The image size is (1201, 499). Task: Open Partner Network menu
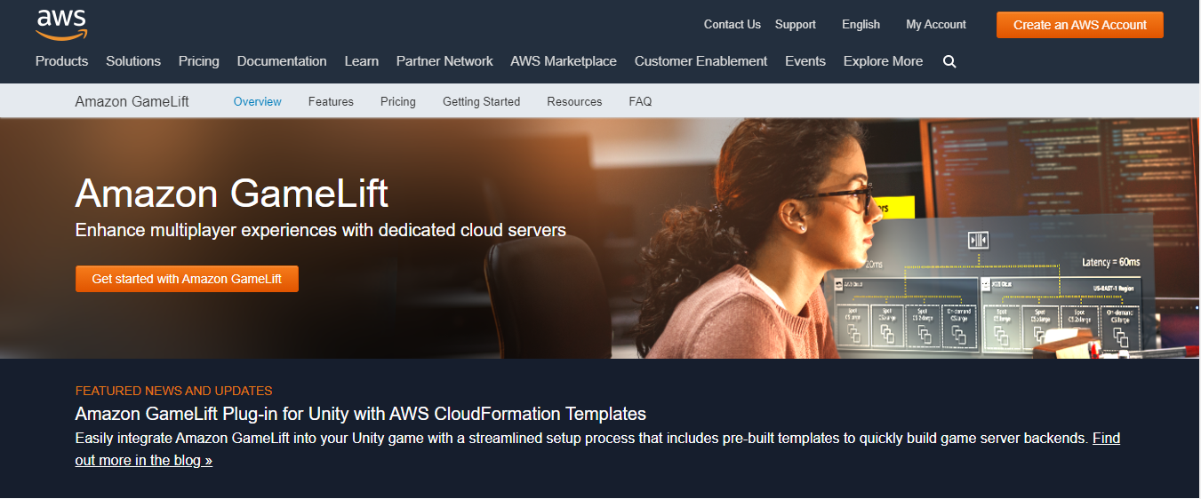[x=444, y=61]
